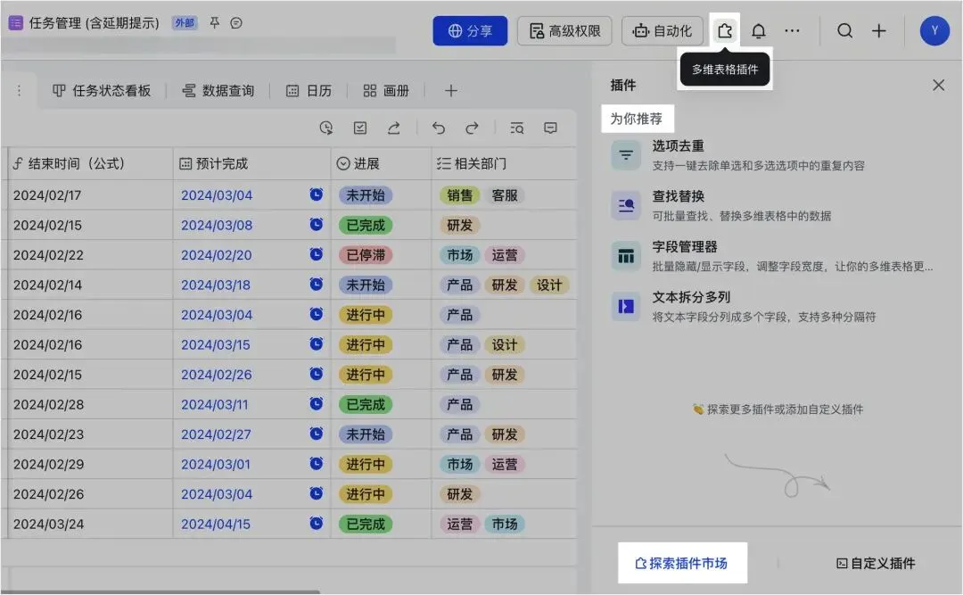Viewport: 963px width, 595px height.
Task: Click the 文本拆分多列 plugin title
Action: pyautogui.click(x=691, y=297)
